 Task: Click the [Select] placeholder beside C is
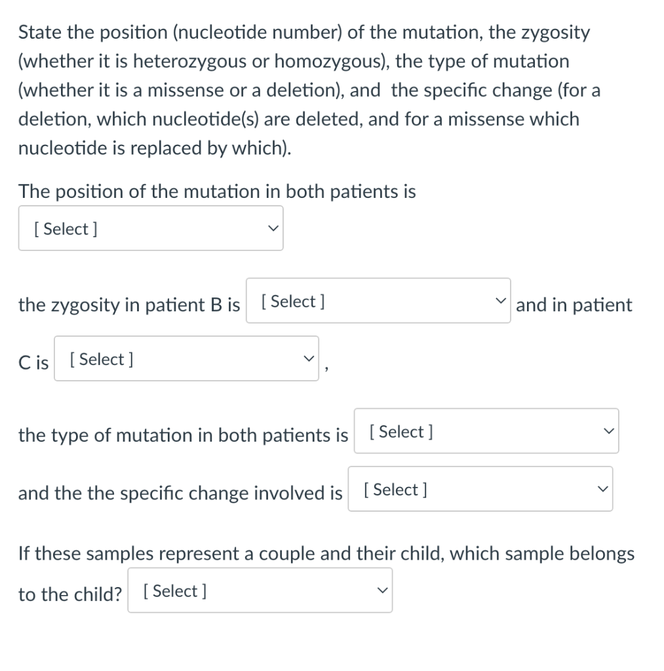click(x=100, y=358)
